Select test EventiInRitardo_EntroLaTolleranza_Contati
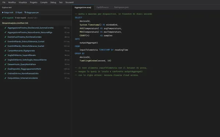Screen dimensions: 220x137 pyautogui.click(x=36, y=42)
